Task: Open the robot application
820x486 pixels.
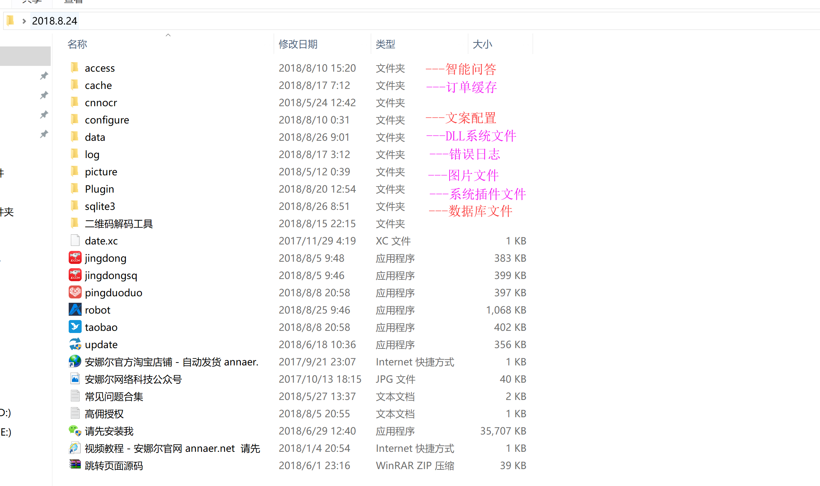Action: pyautogui.click(x=96, y=310)
